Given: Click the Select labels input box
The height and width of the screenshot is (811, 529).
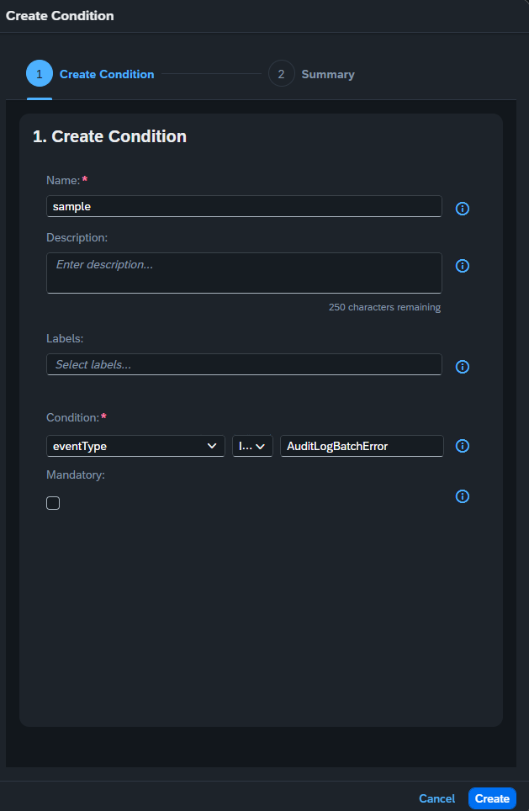Looking at the screenshot, I should [x=244, y=364].
